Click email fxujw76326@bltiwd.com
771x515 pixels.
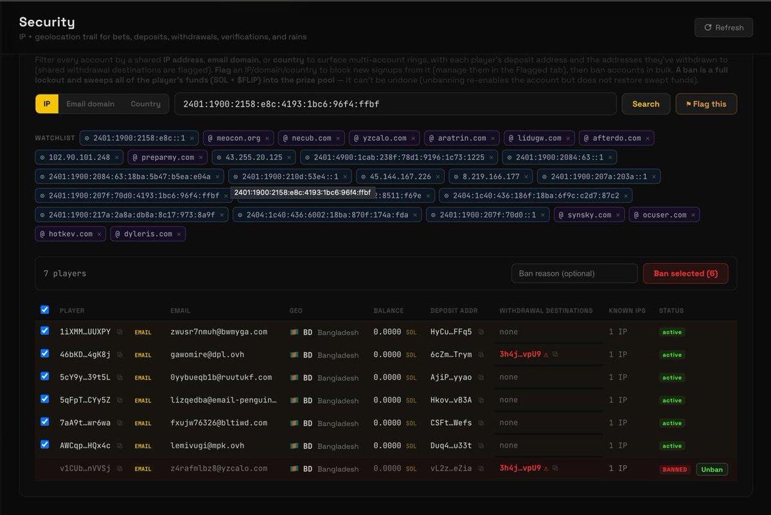[x=219, y=423]
